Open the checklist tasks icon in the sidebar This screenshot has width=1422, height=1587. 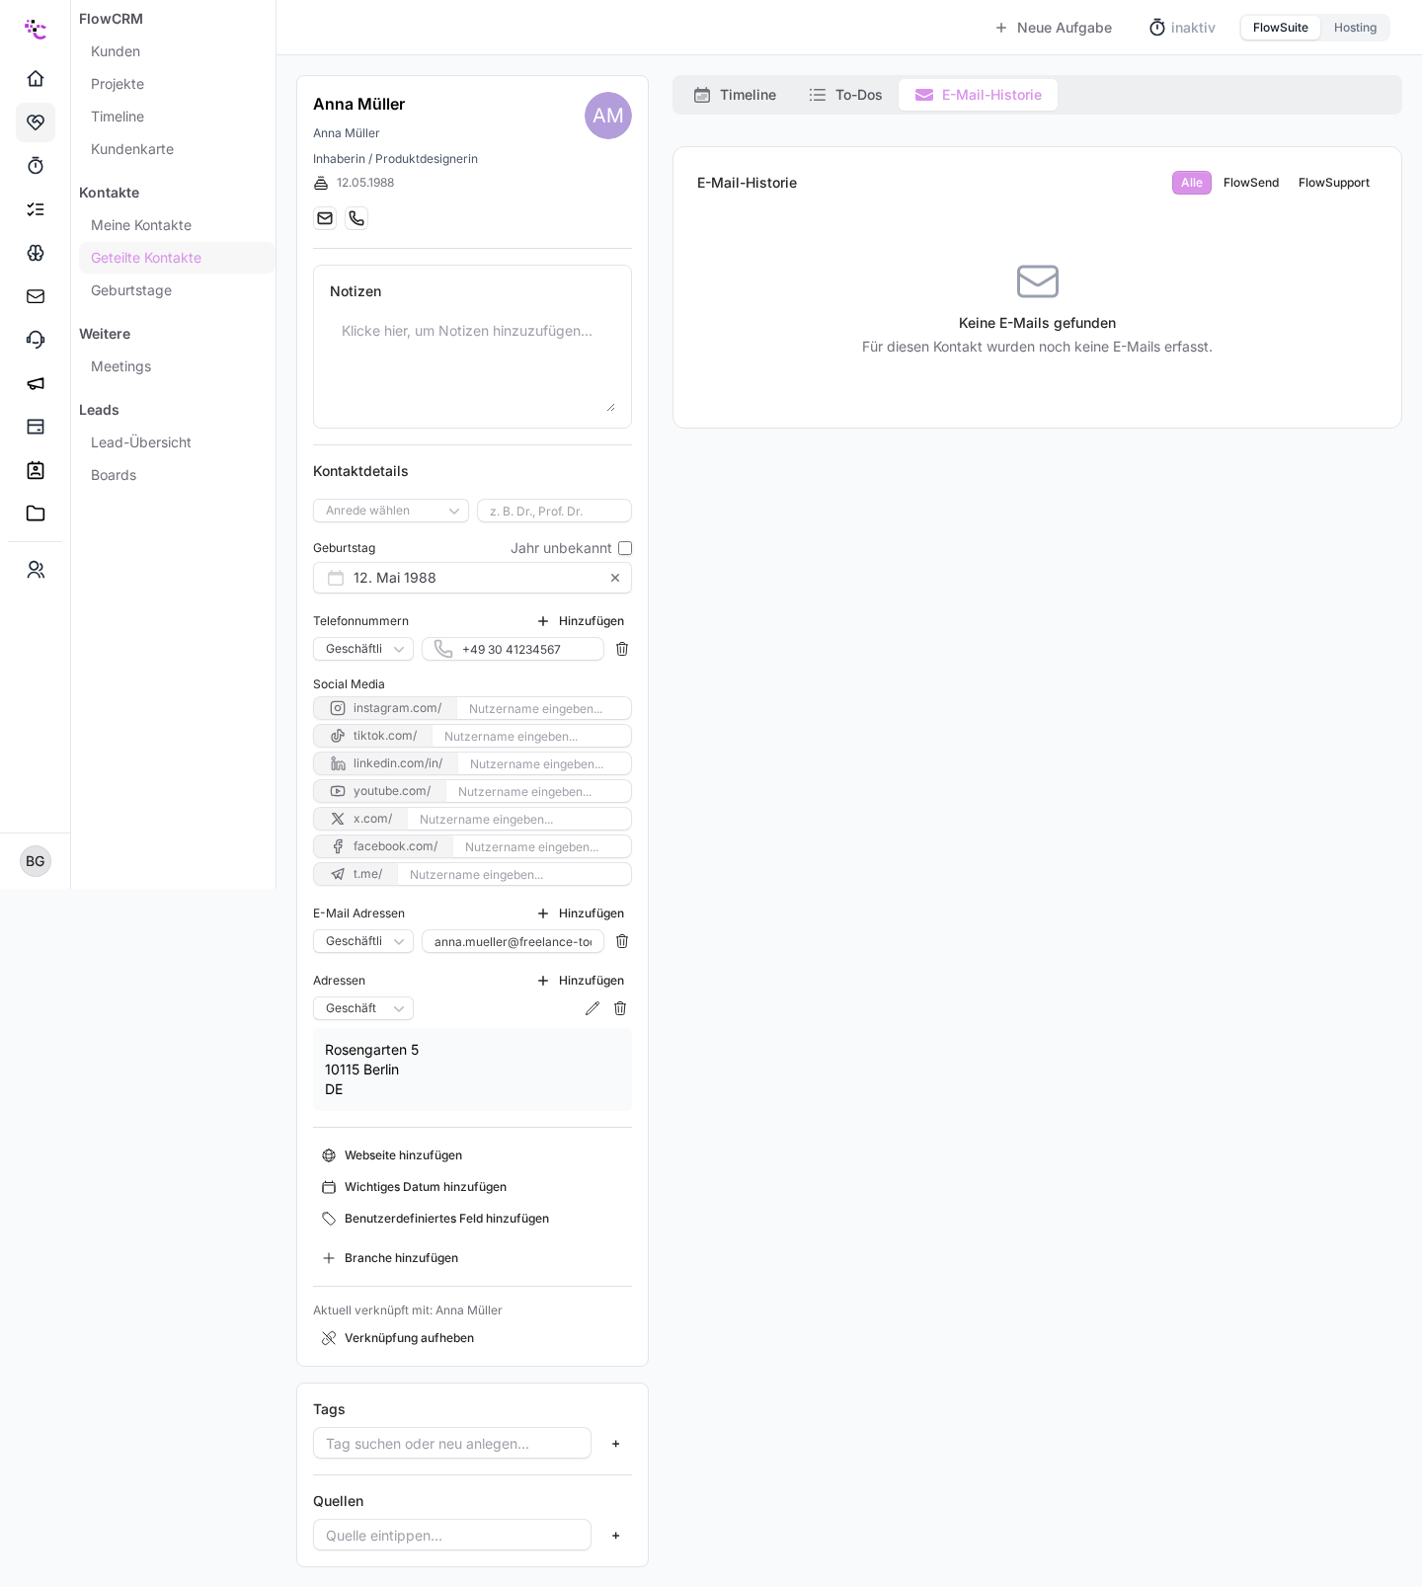(36, 209)
